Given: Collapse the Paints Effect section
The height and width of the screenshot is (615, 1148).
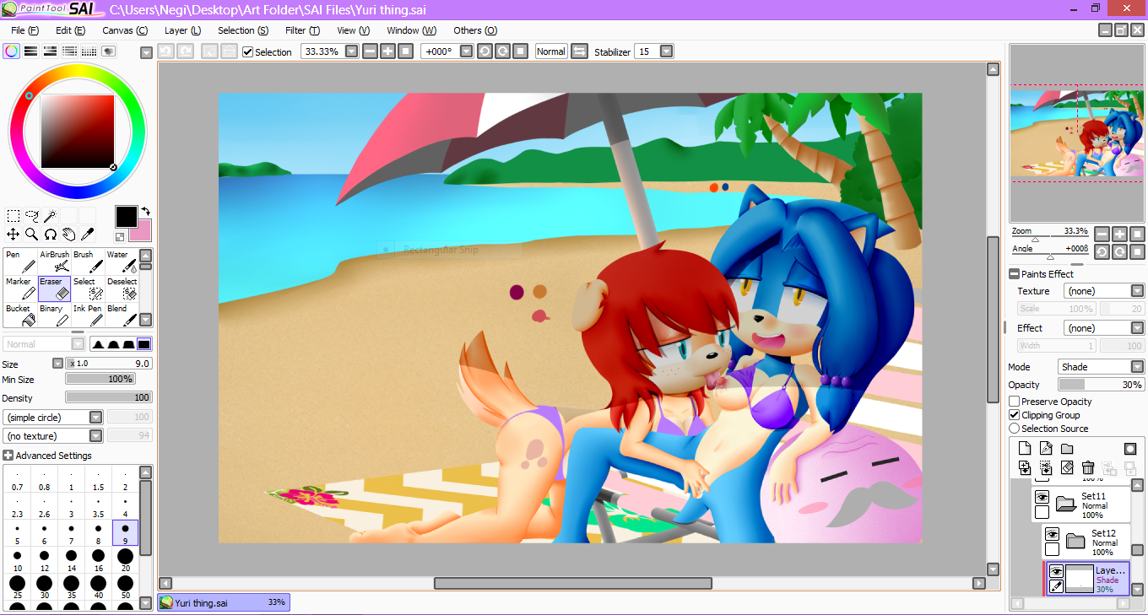Looking at the screenshot, I should 1014,274.
